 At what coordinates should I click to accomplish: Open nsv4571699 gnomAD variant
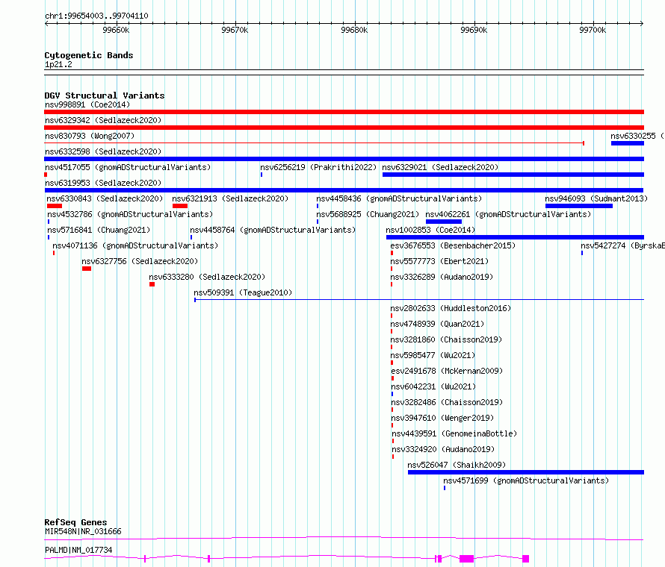(526, 480)
